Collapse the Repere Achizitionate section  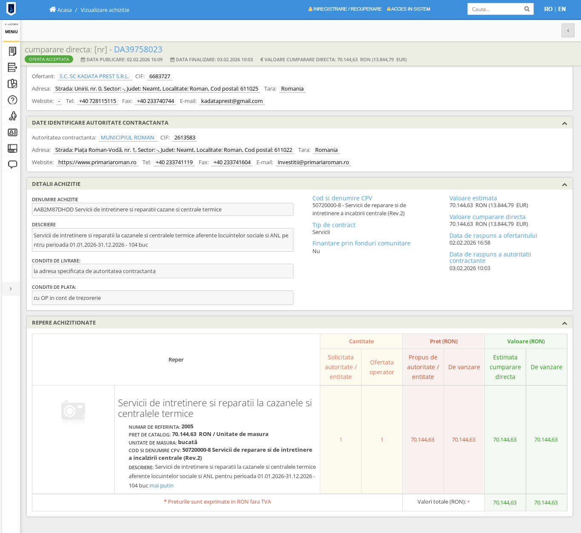click(564, 323)
